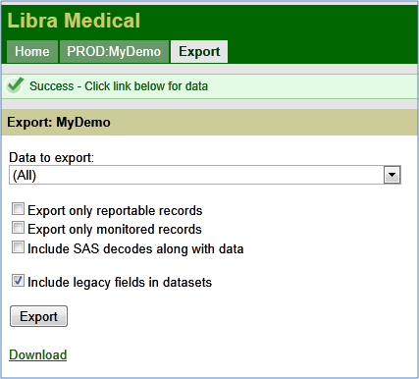Click the 'Export only monitored records' label text
Image resolution: width=419 pixels, height=379 pixels.
[115, 230]
